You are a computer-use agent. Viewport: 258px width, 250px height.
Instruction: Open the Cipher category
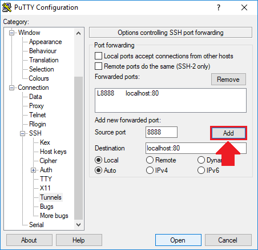[49, 161]
